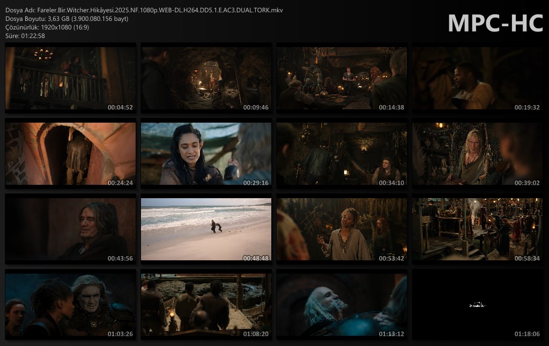Image resolution: width=549 pixels, height=346 pixels.
Task: Click the MPC-HC logo
Action: (494, 22)
